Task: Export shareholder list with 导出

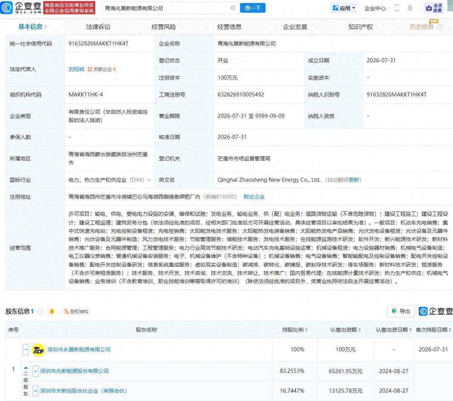Action: [x=401, y=311]
